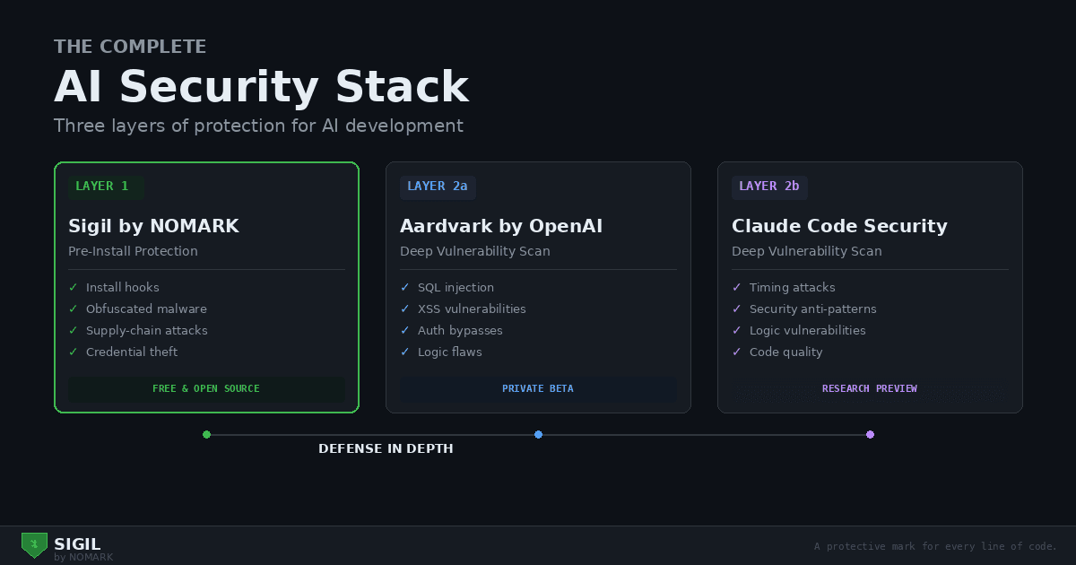Click the FREE & OPEN SOURCE button

(x=206, y=388)
